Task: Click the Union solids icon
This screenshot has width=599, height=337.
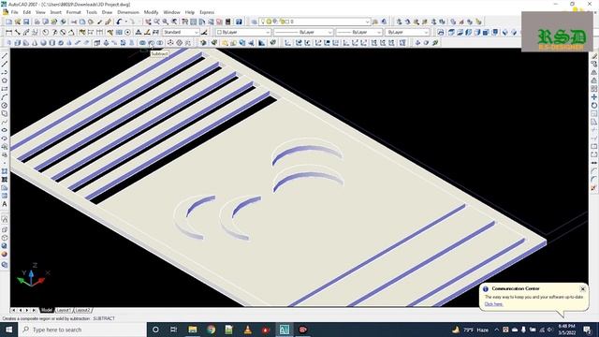Action: pyautogui.click(x=142, y=43)
